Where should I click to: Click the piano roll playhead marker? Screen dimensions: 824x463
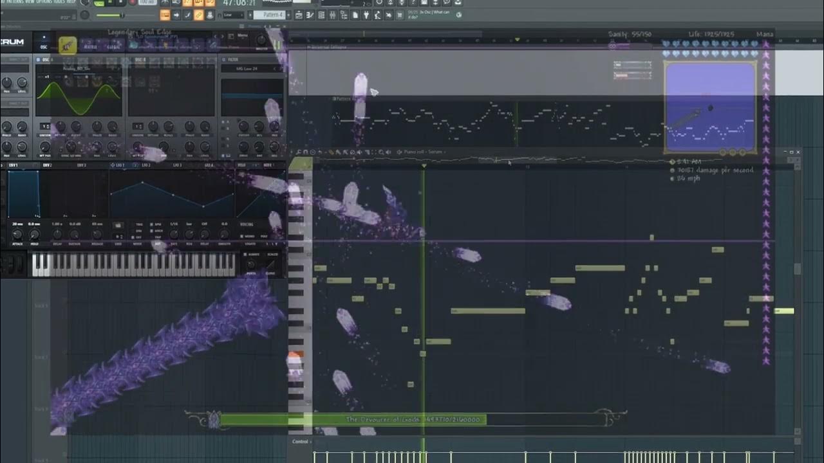coord(424,166)
